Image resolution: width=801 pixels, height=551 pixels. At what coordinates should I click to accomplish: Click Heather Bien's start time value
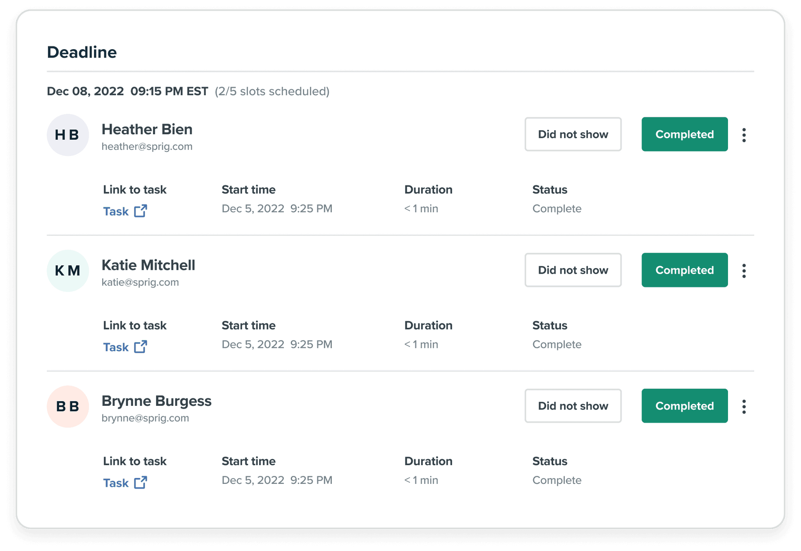pyautogui.click(x=277, y=209)
